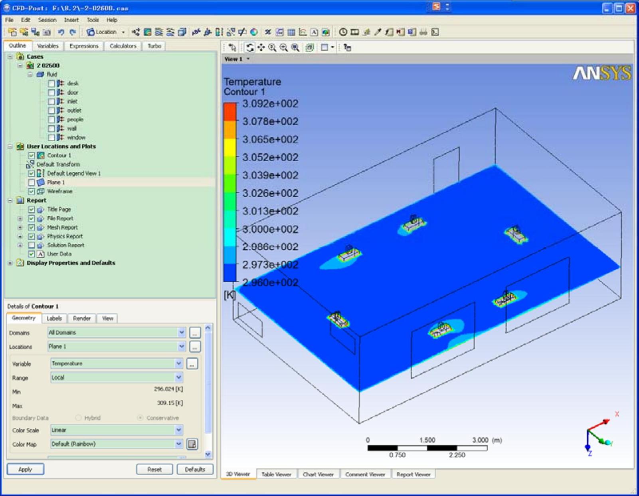Open the Tools menu
This screenshot has width=639, height=496.
tap(93, 20)
